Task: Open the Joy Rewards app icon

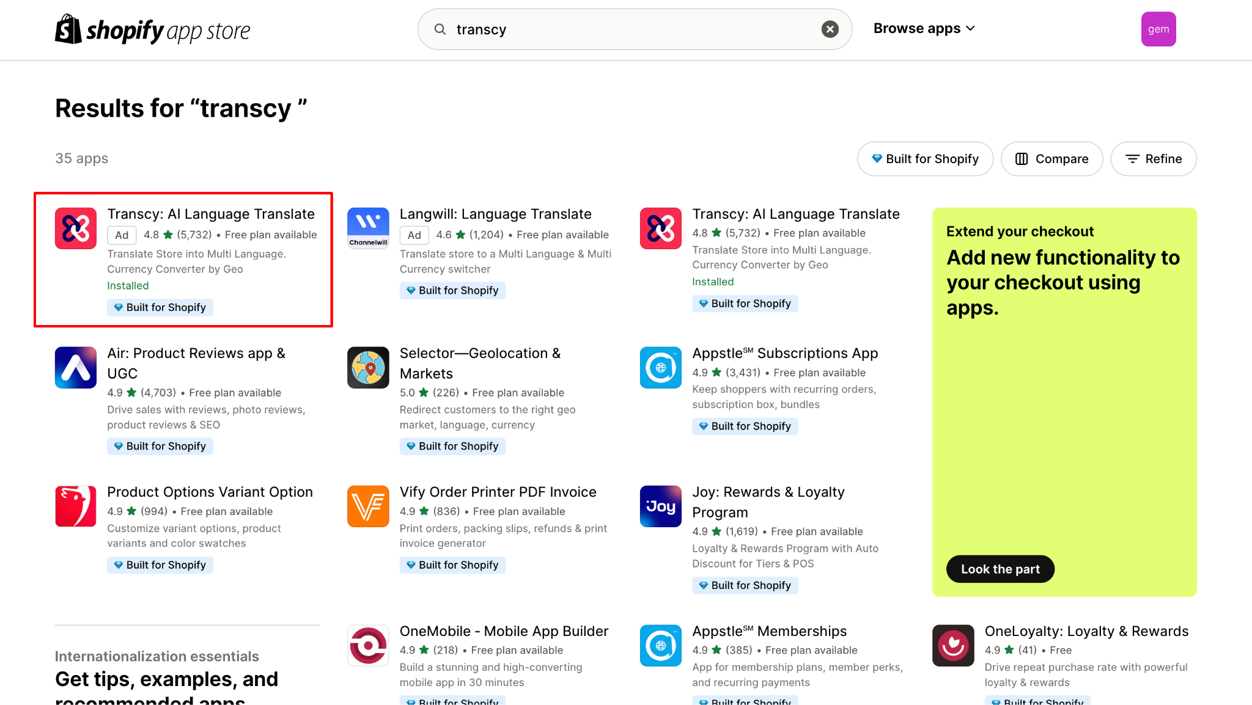Action: [660, 506]
